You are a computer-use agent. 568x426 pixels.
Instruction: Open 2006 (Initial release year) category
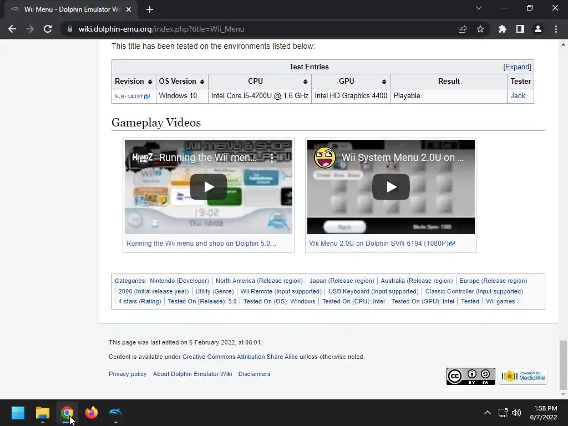point(153,291)
